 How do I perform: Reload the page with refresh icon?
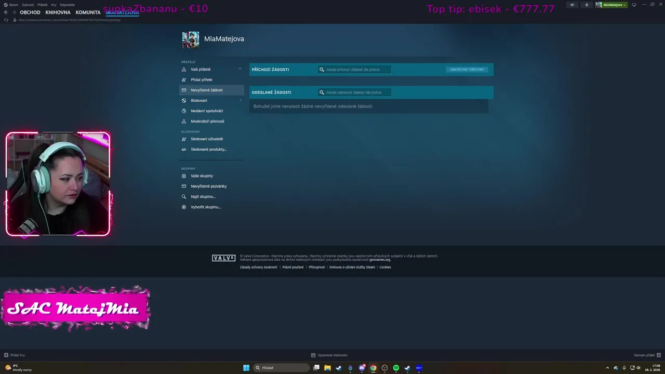[x=6, y=20]
